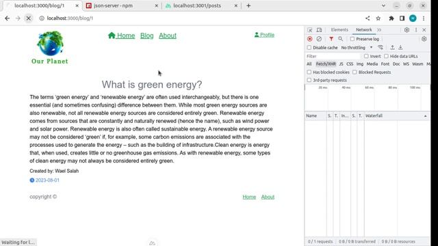Select the Fetch/XHR request filter
The height and width of the screenshot is (246, 438).
click(x=326, y=64)
